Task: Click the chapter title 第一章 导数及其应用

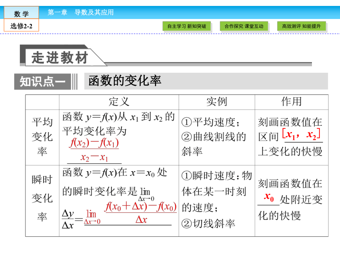Action: coord(81,12)
